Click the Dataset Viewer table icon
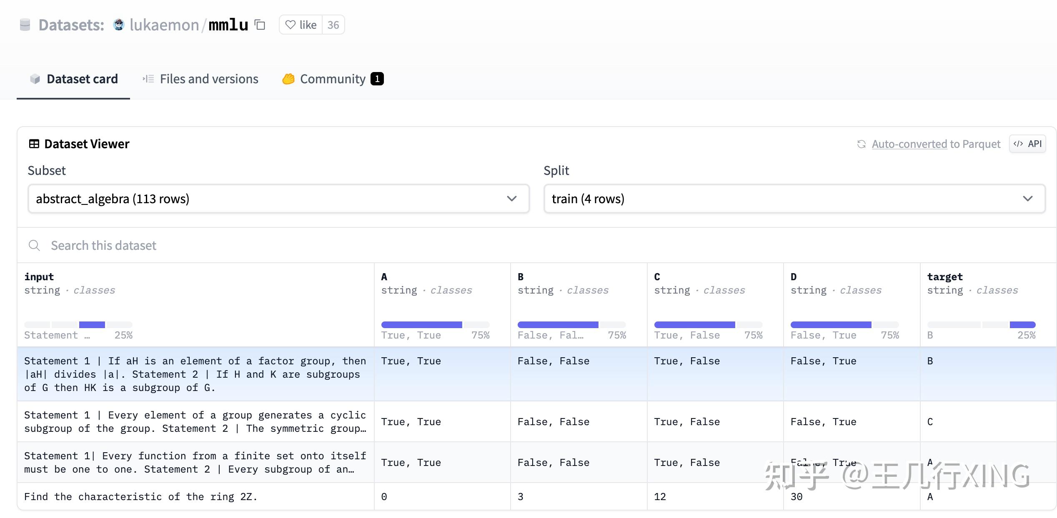This screenshot has height=518, width=1057. [34, 144]
